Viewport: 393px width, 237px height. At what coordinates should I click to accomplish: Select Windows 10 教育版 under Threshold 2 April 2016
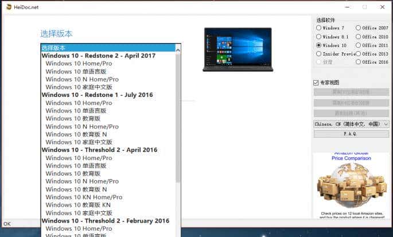click(x=73, y=173)
